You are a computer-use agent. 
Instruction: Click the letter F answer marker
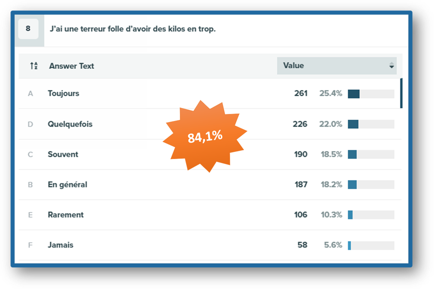pyautogui.click(x=30, y=245)
